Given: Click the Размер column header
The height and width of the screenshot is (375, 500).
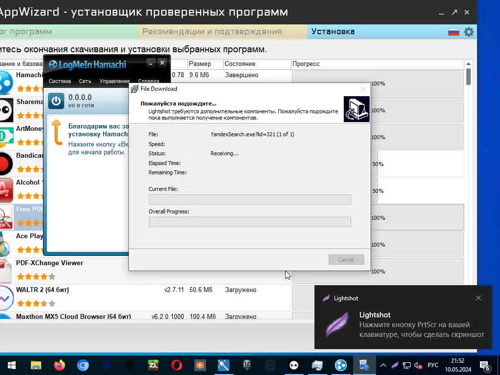Looking at the screenshot, I should point(205,64).
